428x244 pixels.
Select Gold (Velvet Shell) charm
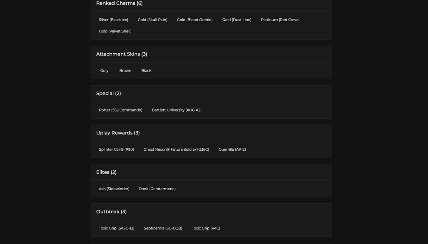[115, 31]
